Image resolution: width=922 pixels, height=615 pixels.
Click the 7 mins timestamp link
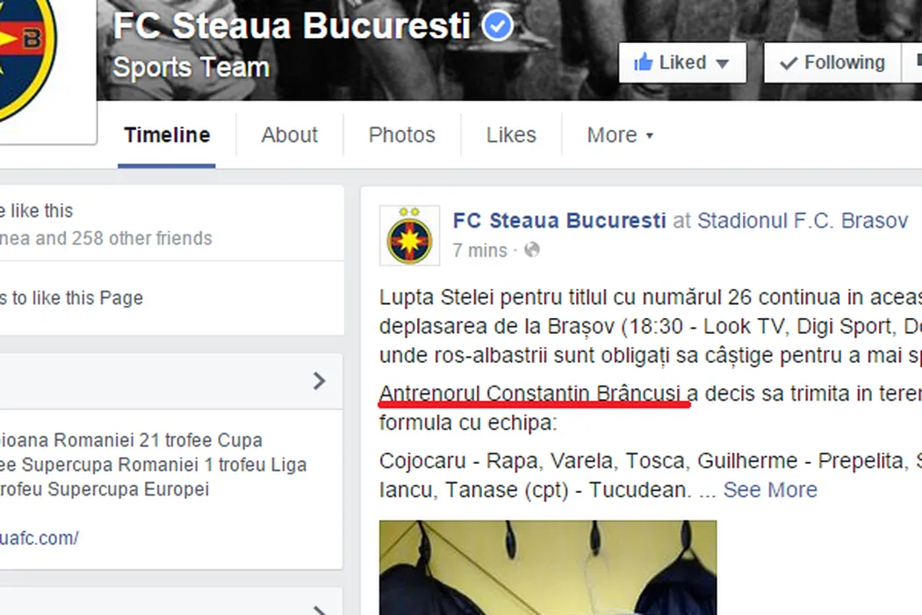pos(479,250)
